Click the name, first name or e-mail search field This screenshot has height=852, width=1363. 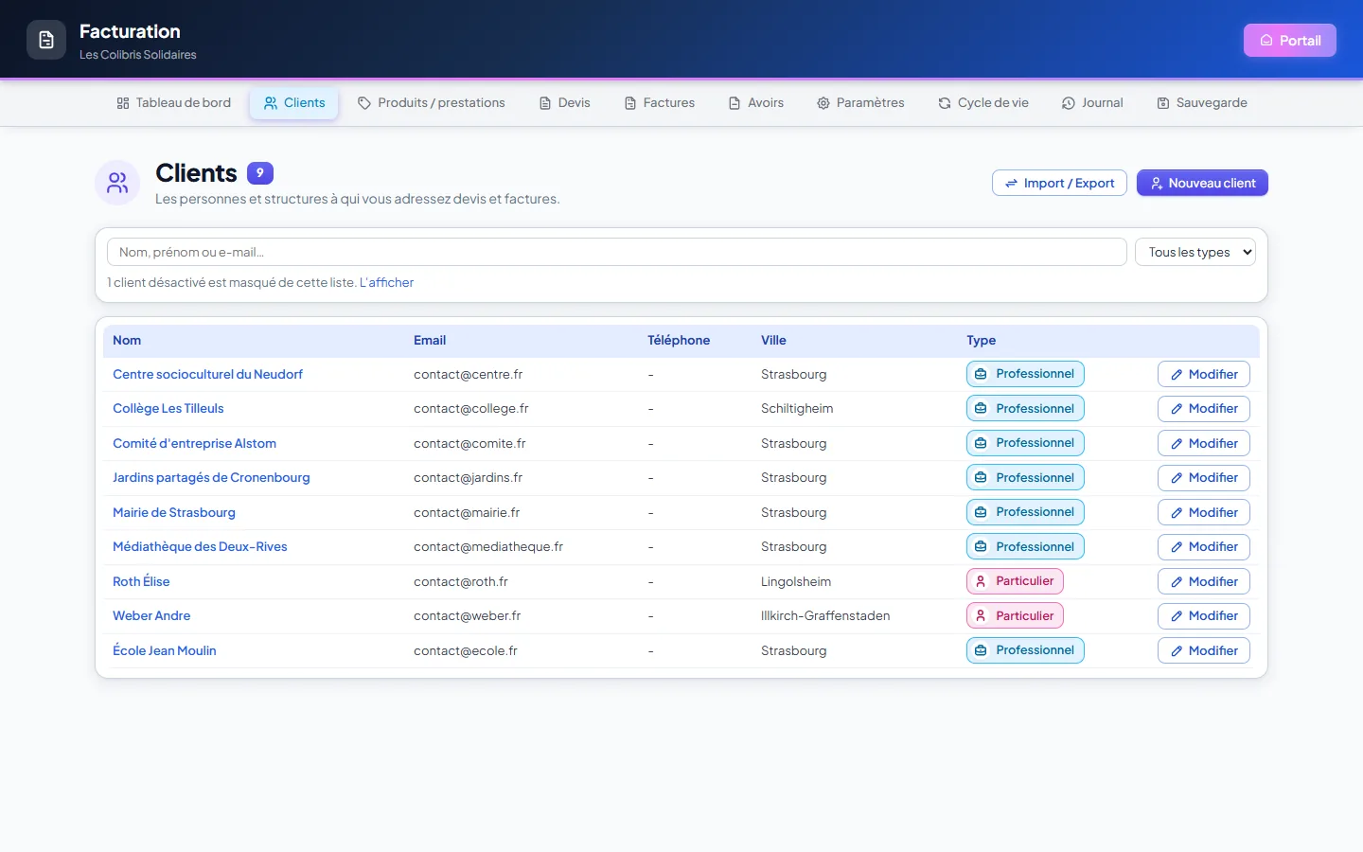(617, 252)
